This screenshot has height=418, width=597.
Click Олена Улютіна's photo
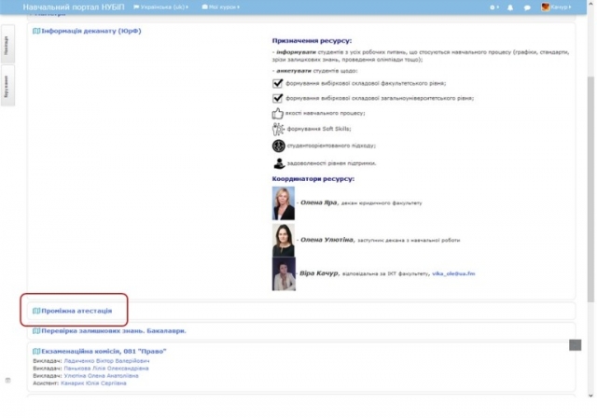(284, 240)
